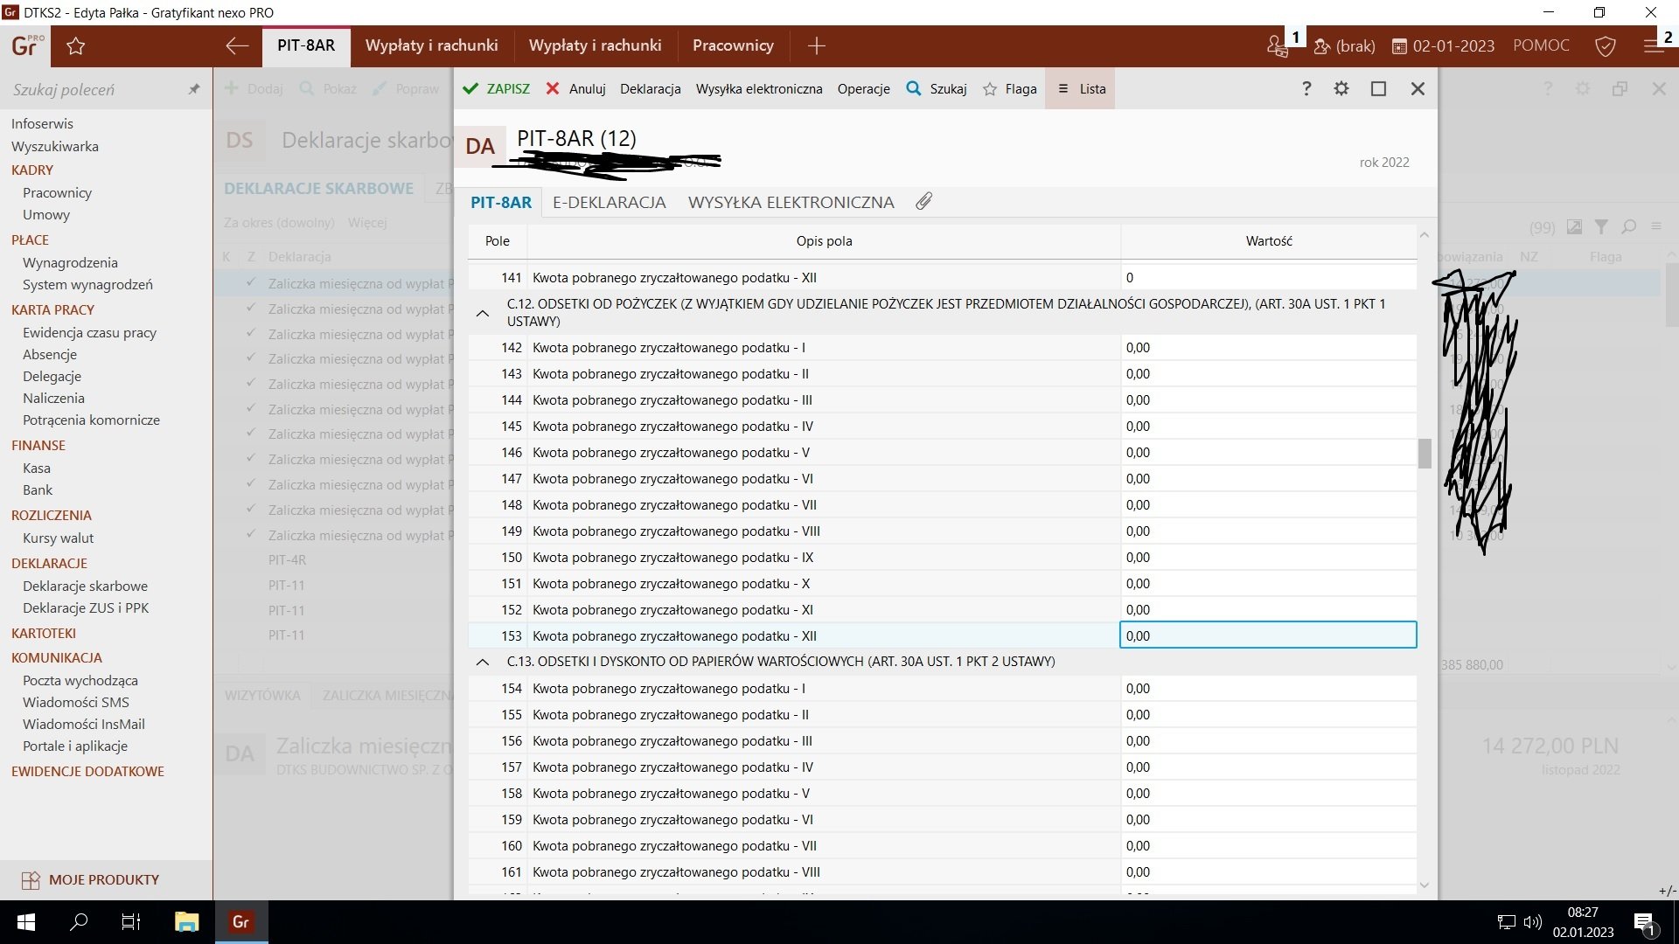1679x944 pixels.
Task: Pin the command search sidebar
Action: [194, 89]
